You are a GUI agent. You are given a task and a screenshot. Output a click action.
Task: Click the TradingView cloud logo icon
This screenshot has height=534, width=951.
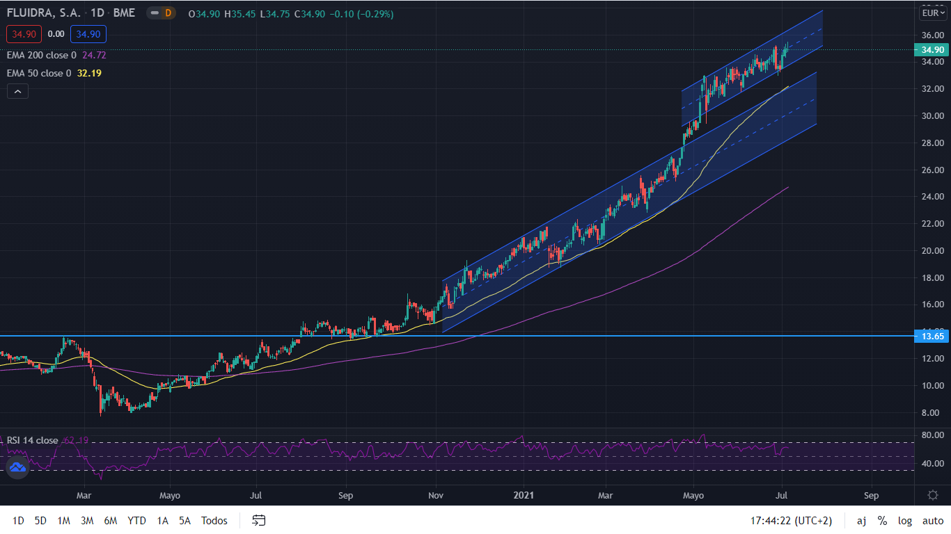pos(17,468)
